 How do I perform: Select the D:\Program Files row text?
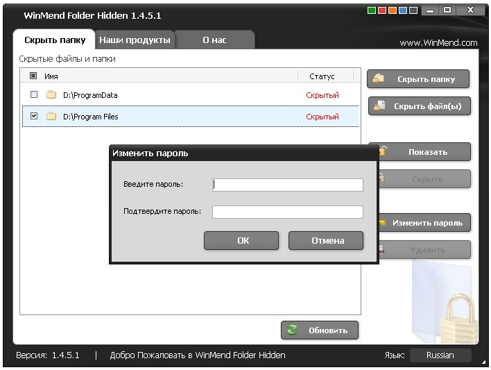pos(90,117)
